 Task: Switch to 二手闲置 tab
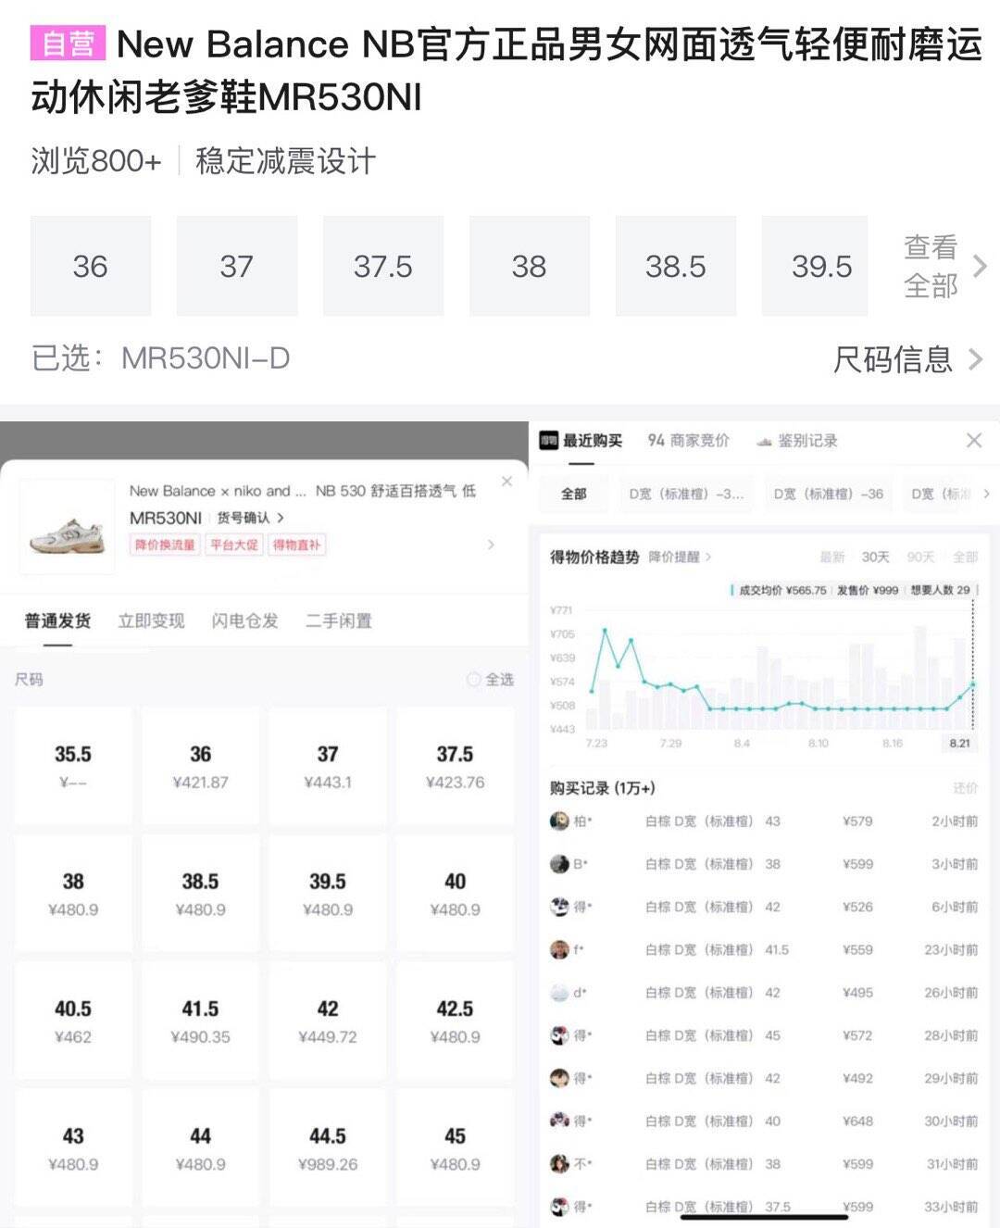(339, 620)
